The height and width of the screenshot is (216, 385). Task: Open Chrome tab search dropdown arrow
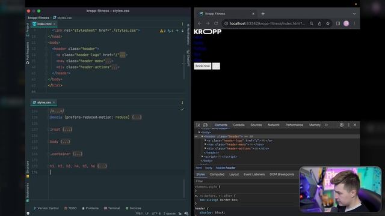354,14
